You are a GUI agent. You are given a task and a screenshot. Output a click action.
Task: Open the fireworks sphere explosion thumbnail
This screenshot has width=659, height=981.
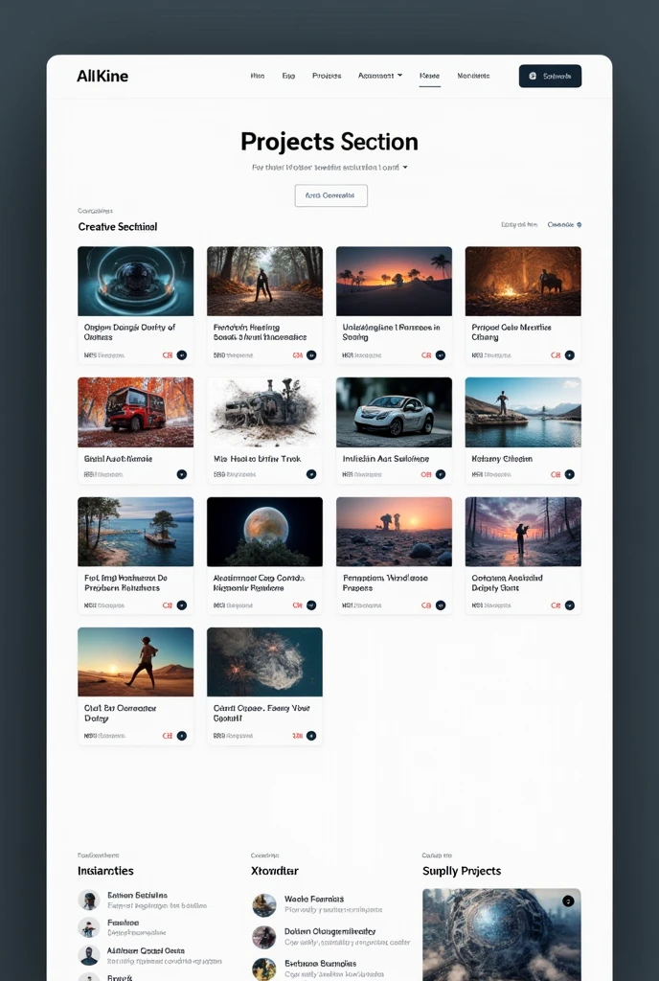pyautogui.click(x=265, y=662)
